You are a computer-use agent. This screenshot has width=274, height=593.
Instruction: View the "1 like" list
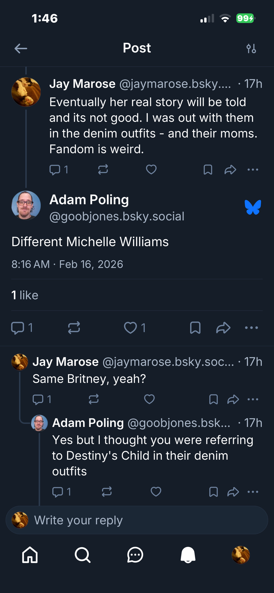[25, 295]
